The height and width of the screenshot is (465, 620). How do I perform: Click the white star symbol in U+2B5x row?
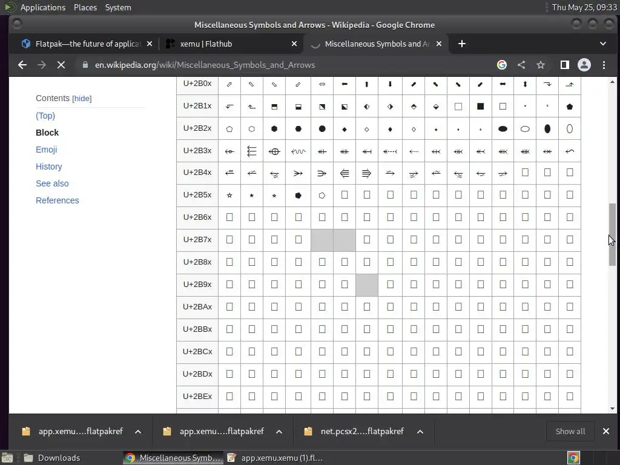tap(229, 195)
